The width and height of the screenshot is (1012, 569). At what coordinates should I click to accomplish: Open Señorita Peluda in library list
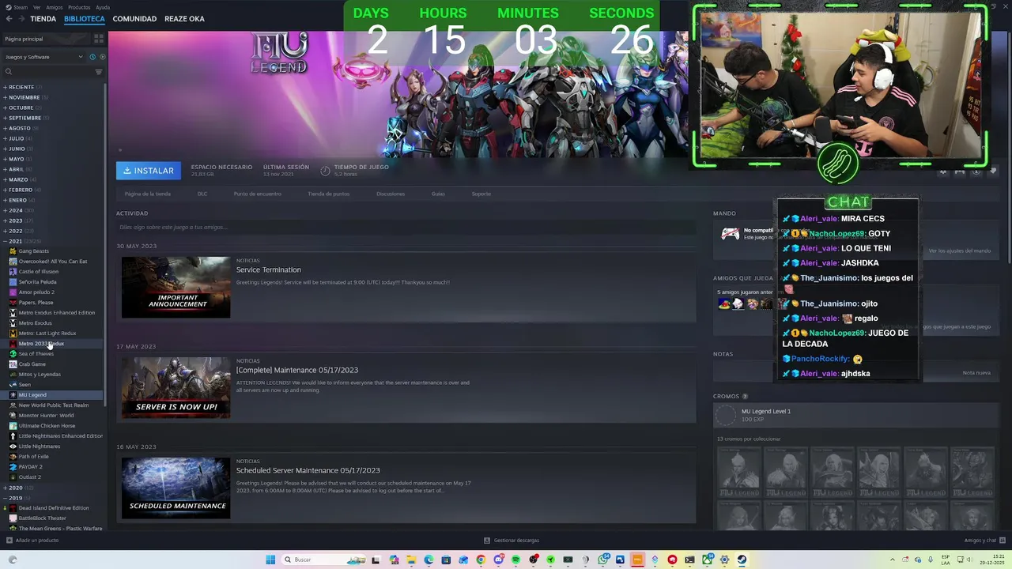[x=37, y=282]
